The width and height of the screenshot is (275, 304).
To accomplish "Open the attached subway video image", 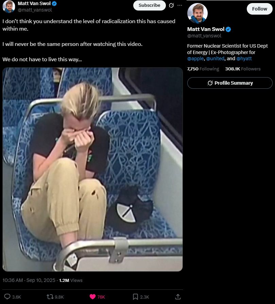I will 93,169.
